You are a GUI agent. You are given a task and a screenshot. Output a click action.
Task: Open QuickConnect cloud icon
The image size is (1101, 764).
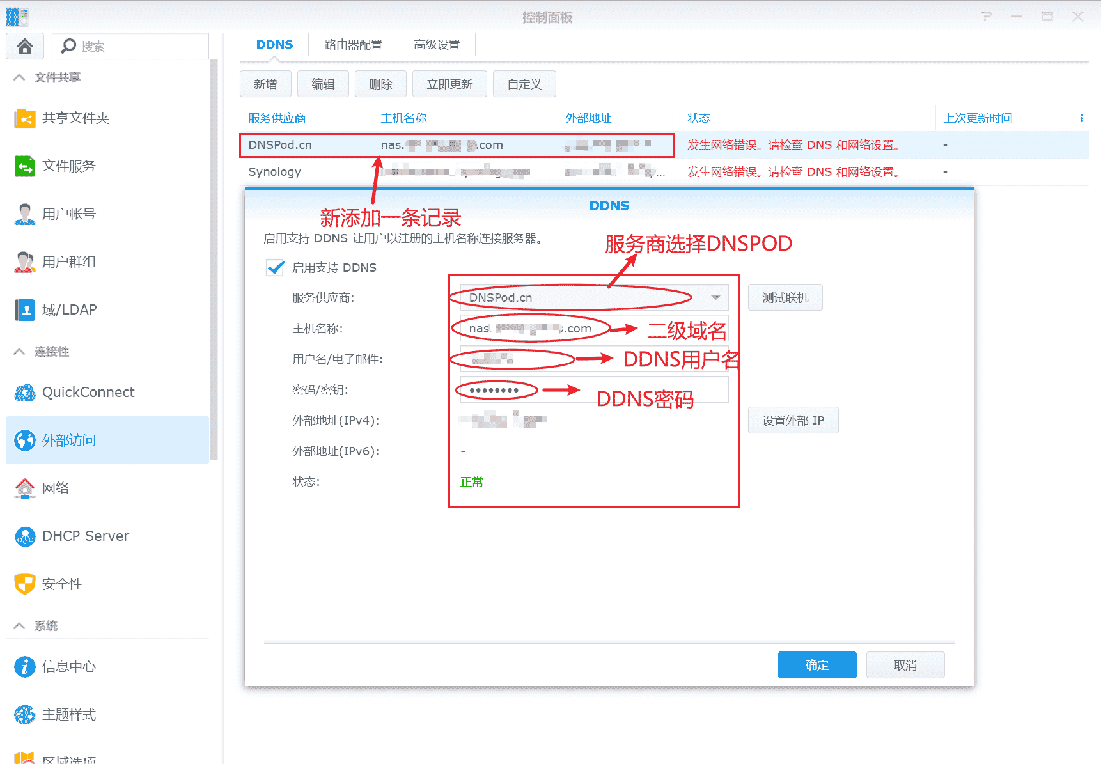pyautogui.click(x=25, y=393)
